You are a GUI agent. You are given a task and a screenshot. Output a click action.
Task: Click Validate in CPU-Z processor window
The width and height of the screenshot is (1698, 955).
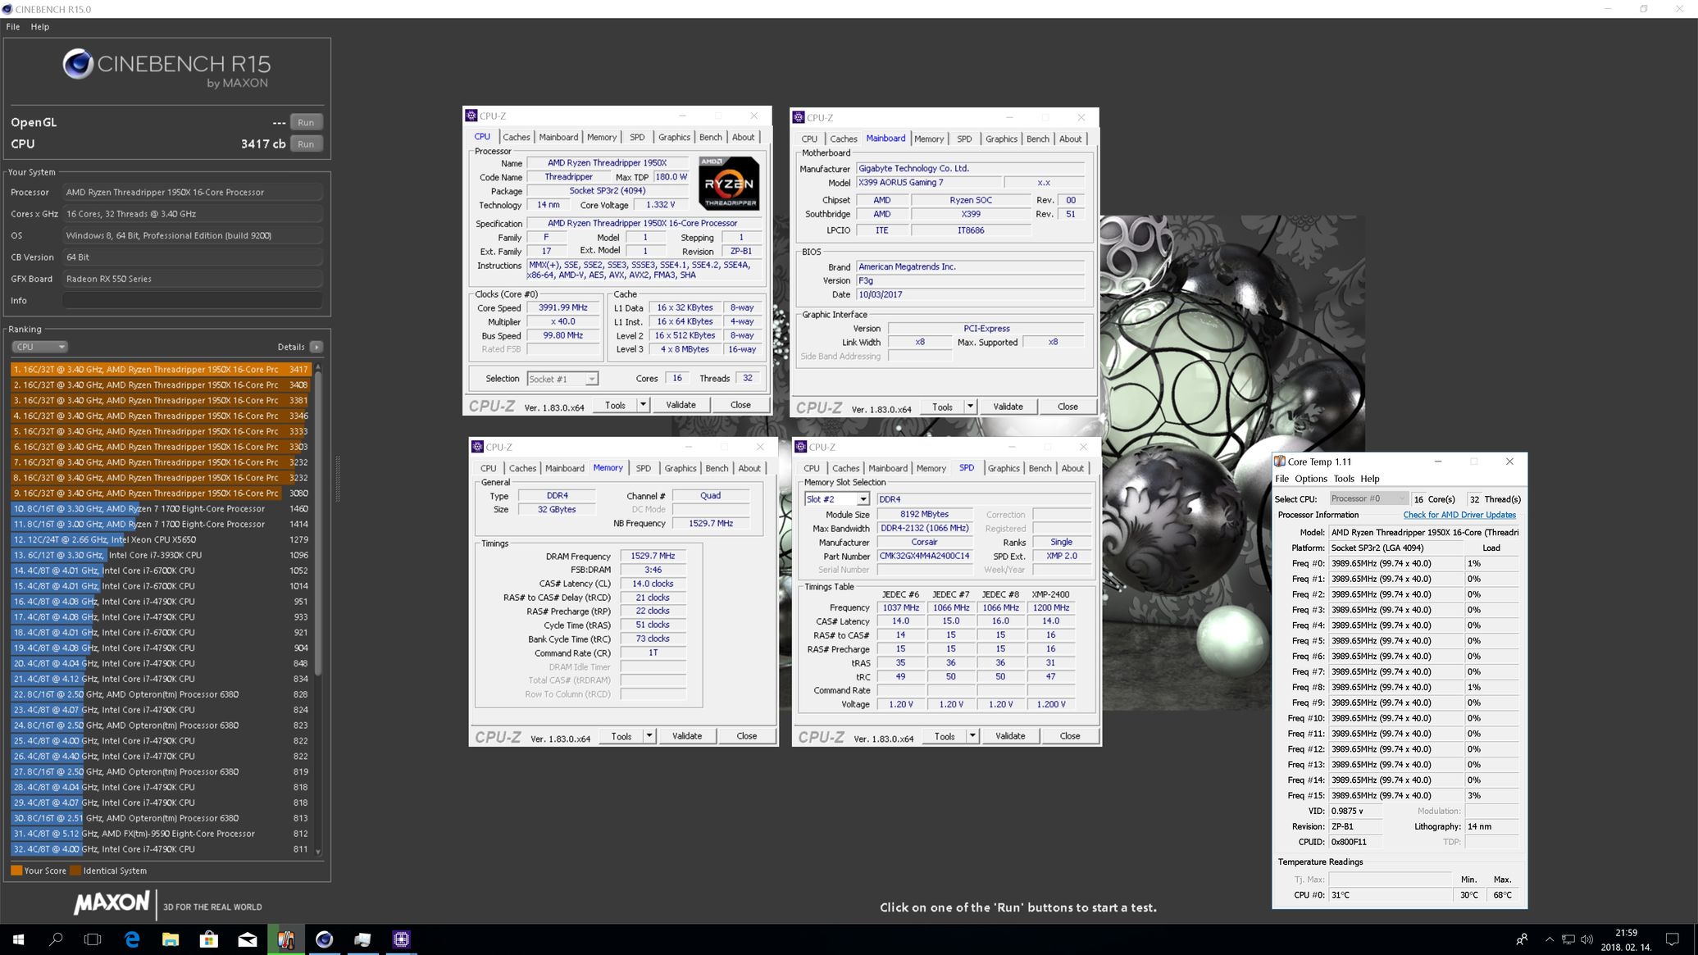(681, 405)
